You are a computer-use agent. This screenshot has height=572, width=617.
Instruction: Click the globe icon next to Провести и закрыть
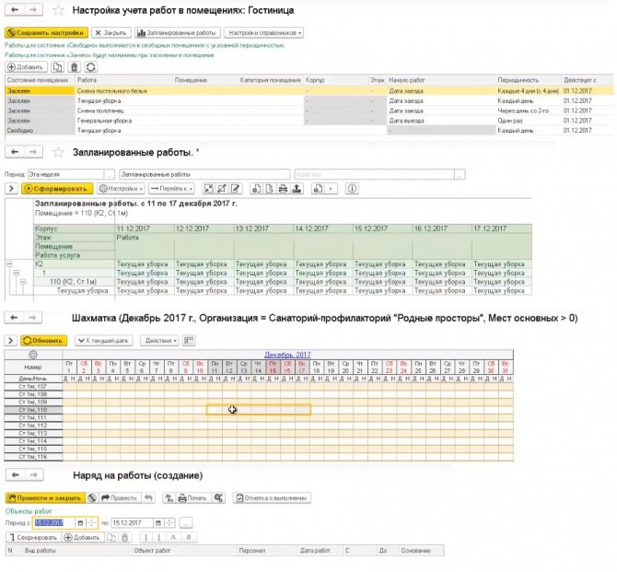coord(92,498)
